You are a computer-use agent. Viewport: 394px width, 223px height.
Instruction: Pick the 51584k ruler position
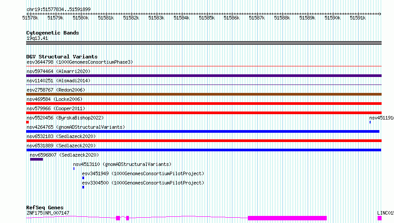pyautogui.click(x=182, y=18)
